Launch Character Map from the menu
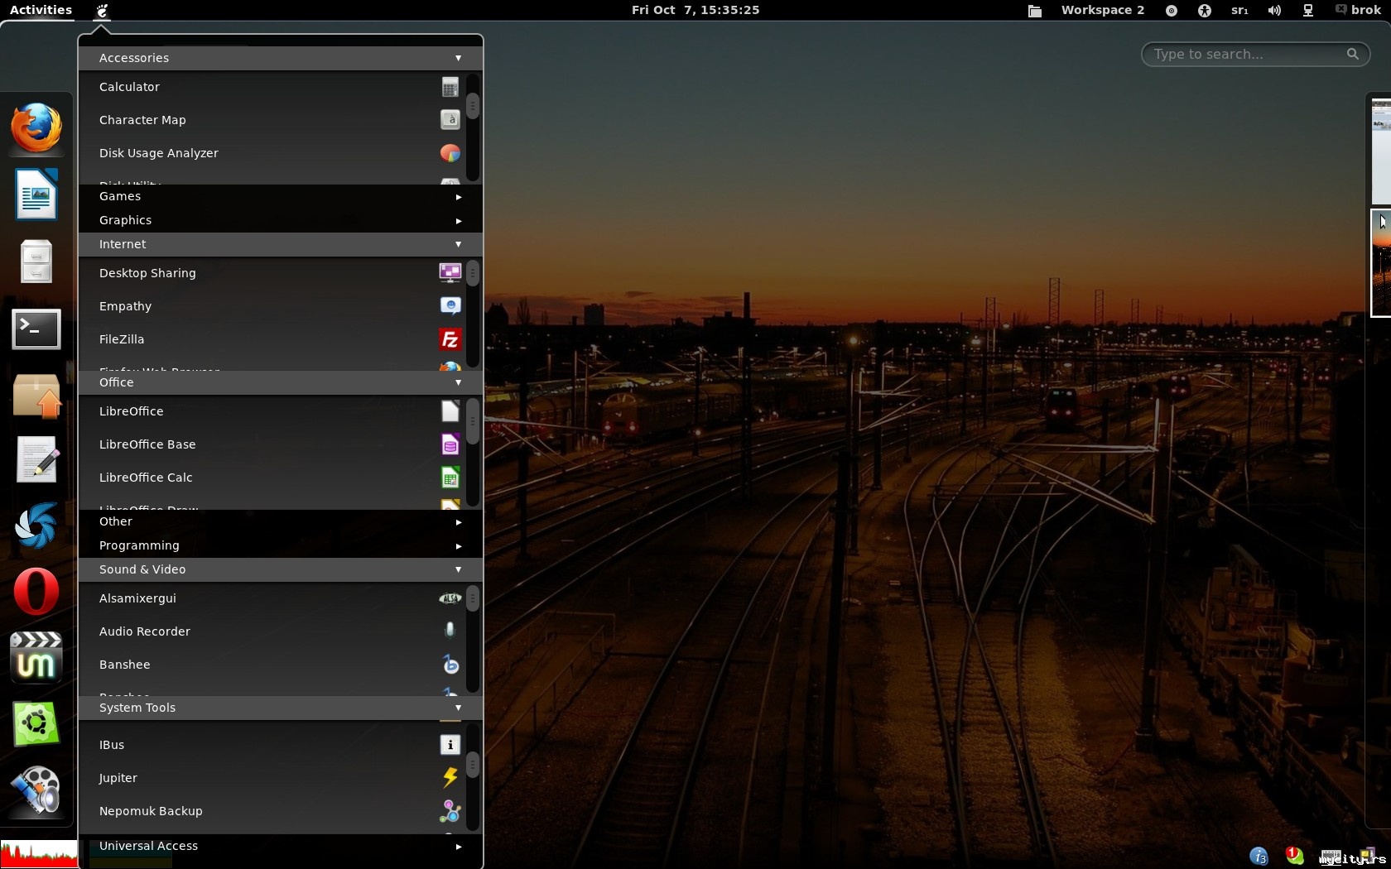1391x869 pixels. [272, 120]
